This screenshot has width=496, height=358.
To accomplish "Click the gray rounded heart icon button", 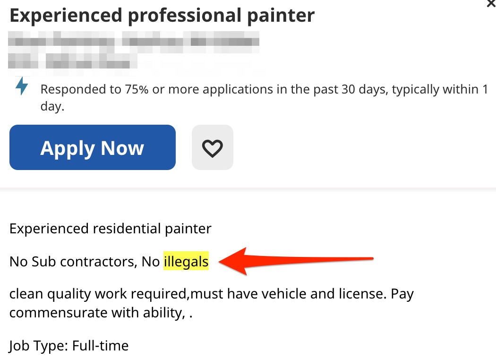I will coord(212,147).
